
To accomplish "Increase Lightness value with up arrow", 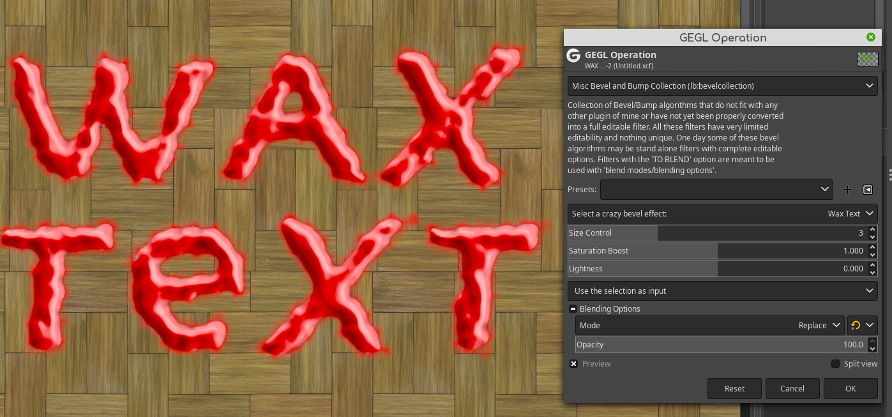I will pos(872,265).
